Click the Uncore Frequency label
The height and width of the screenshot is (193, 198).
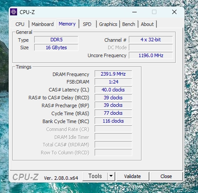(x=107, y=55)
